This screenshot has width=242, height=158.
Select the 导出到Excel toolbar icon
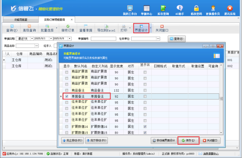tap(106, 28)
